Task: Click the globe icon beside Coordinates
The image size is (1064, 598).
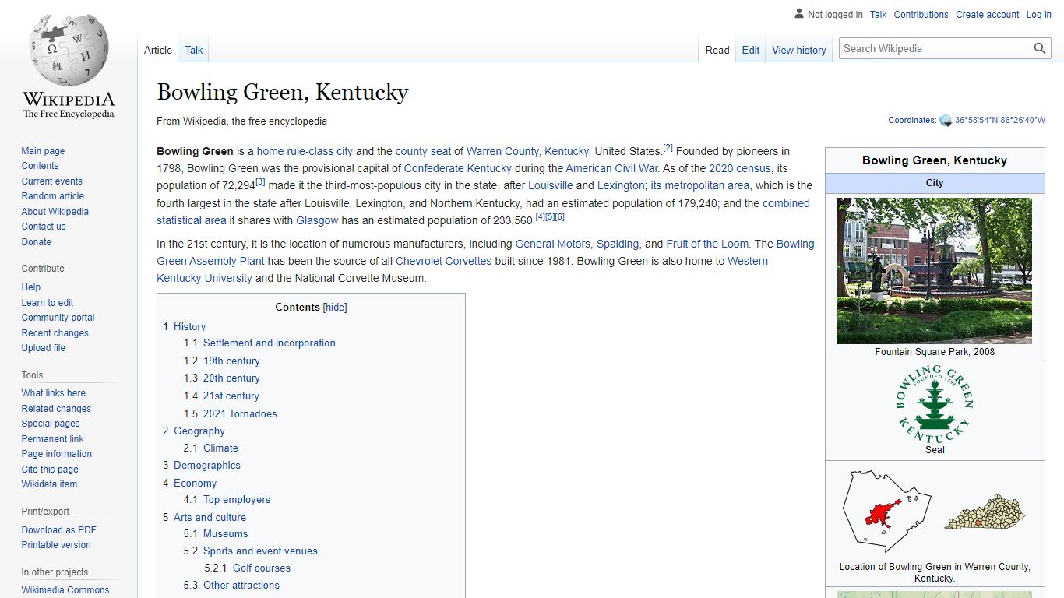Action: tap(946, 121)
